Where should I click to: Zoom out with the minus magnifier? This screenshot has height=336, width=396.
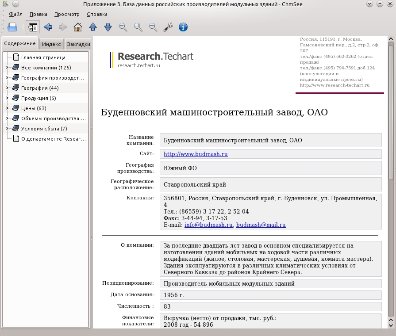[153, 27]
